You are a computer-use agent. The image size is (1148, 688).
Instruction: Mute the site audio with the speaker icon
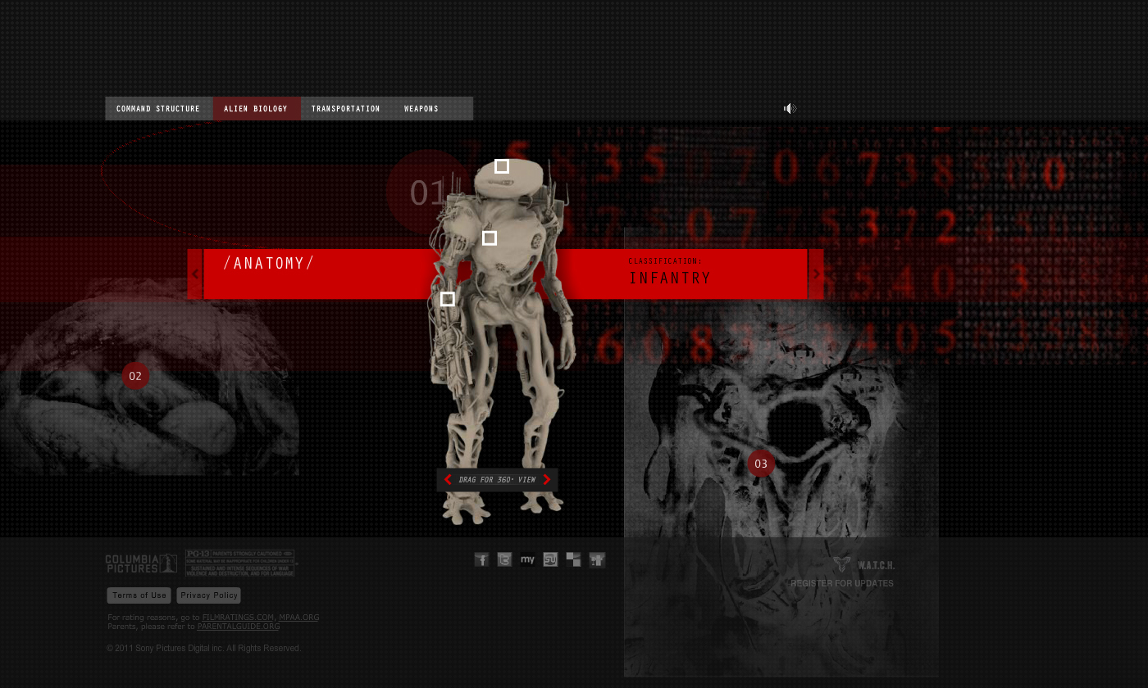pyautogui.click(x=790, y=108)
